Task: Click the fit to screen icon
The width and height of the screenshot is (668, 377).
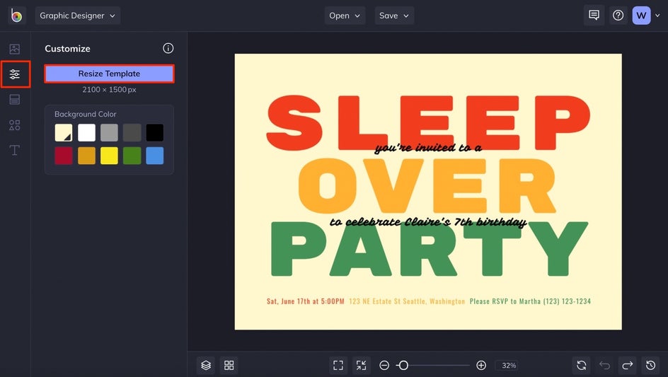Action: (x=338, y=365)
